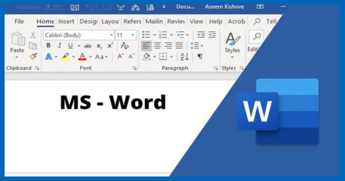The height and width of the screenshot is (181, 345).
Task: Open the Editing search button
Action: [256, 37]
